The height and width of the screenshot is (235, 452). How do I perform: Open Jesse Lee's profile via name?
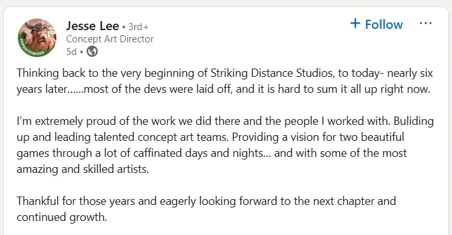[x=93, y=26]
